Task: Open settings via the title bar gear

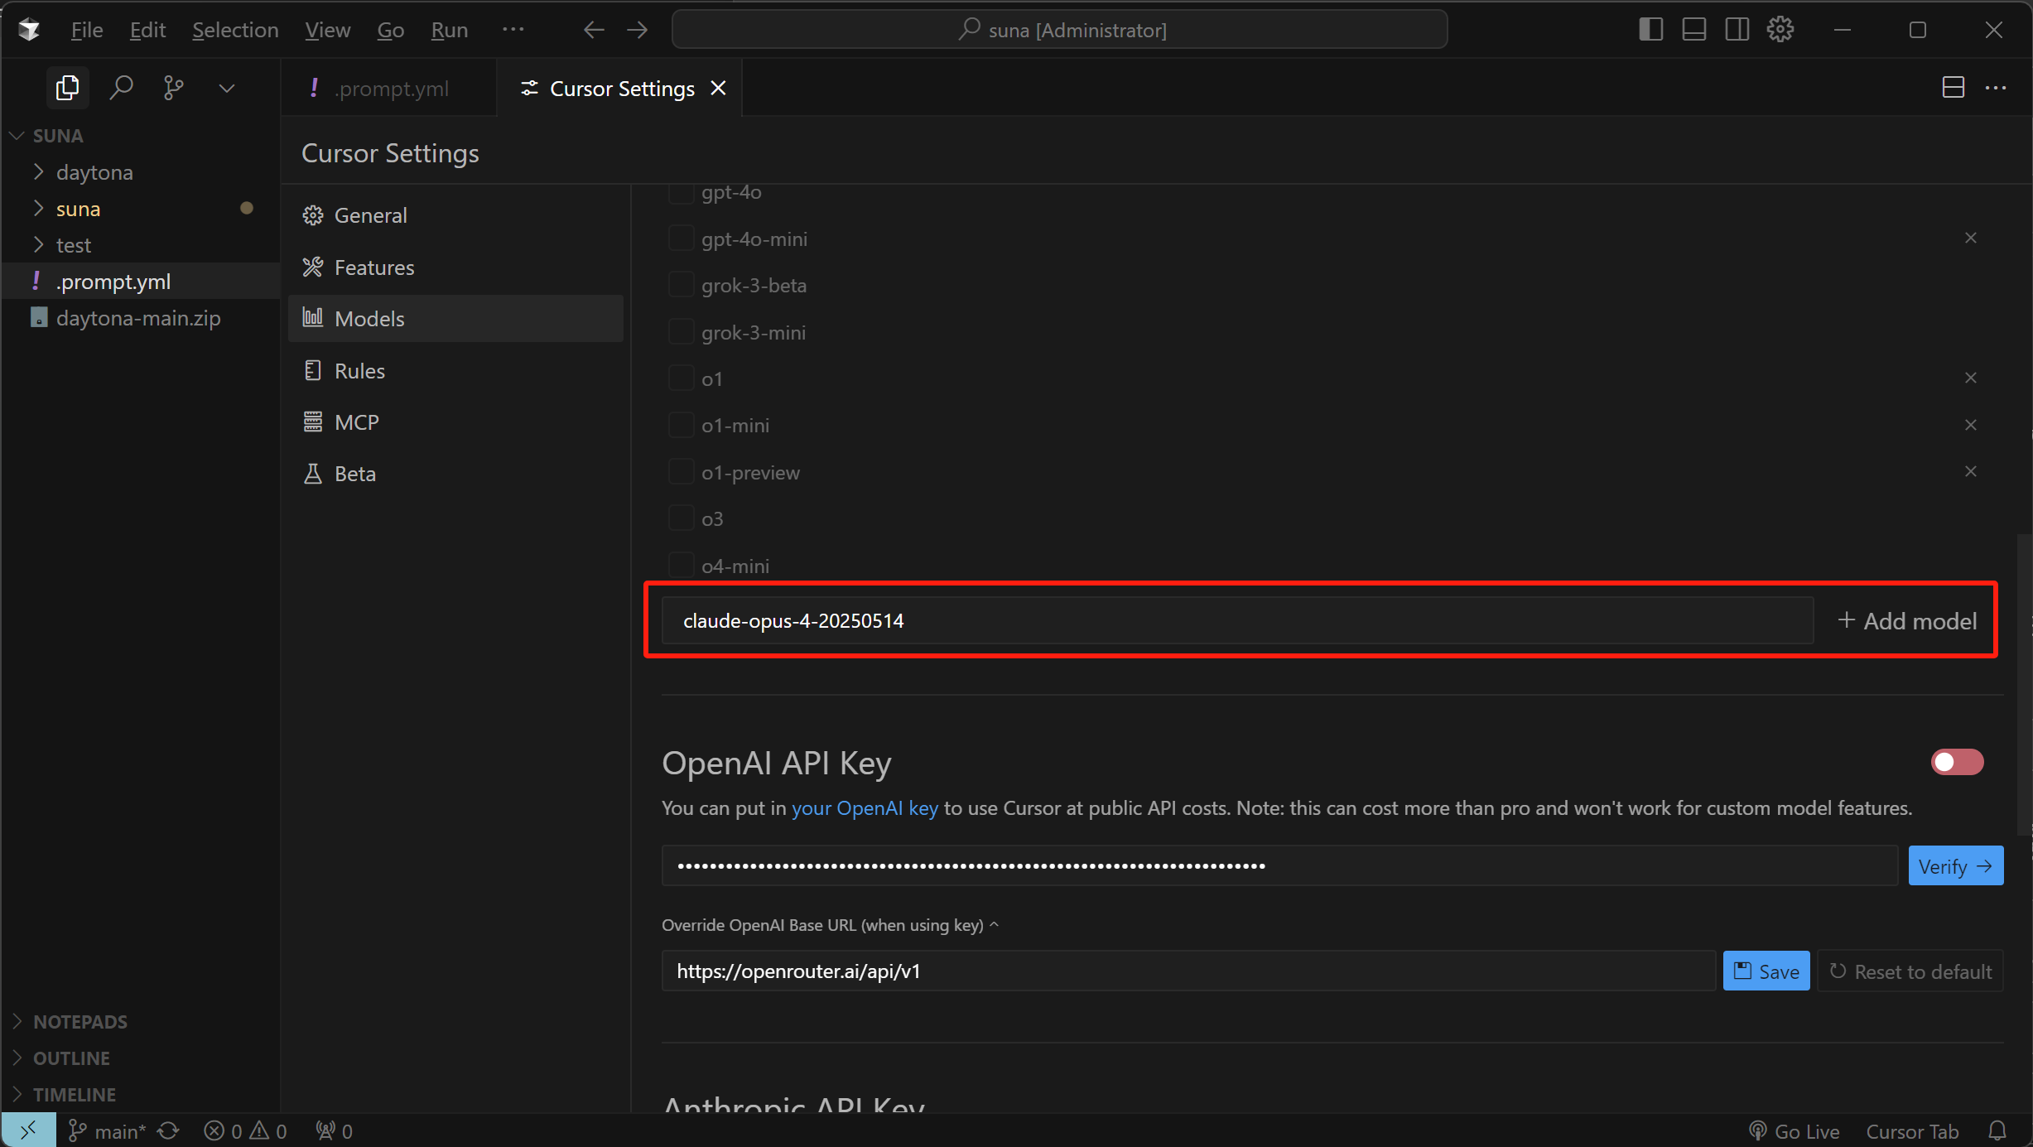Action: (x=1780, y=30)
